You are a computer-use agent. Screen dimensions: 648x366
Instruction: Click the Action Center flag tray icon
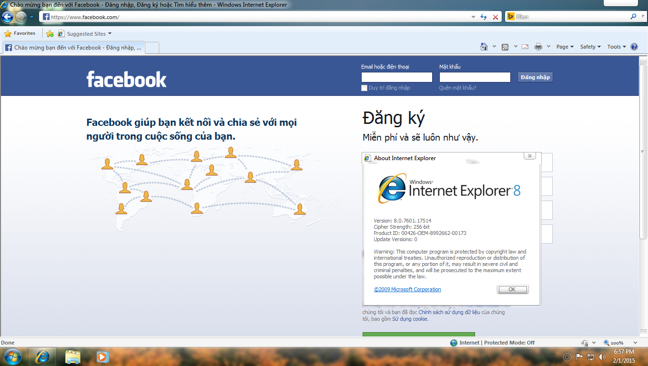(579, 356)
